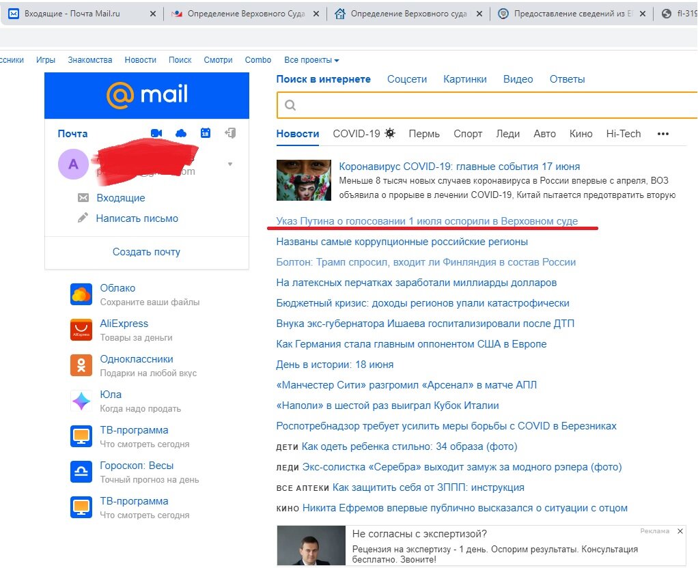Switch to the Соцсети search tab

click(407, 79)
